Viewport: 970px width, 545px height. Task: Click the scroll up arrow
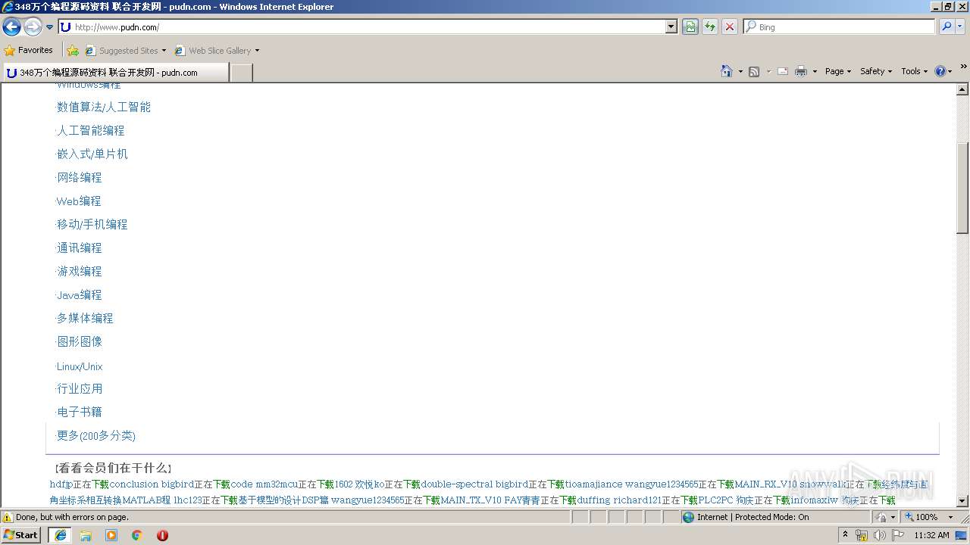pos(962,89)
